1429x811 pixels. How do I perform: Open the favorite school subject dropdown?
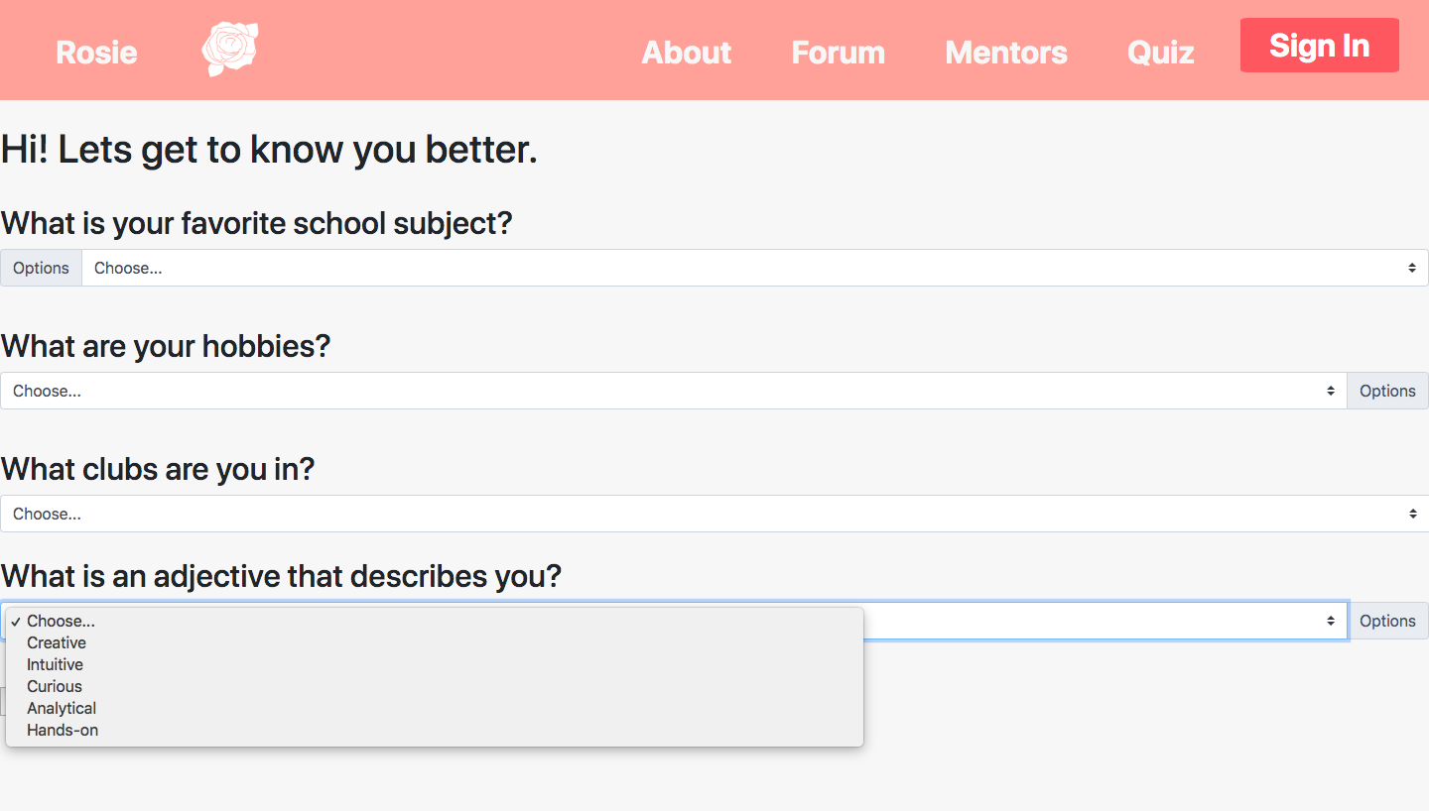coord(754,268)
